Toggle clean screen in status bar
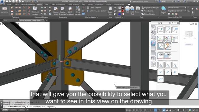Image resolution: width=199 pixels, height=112 pixels. 194,110
